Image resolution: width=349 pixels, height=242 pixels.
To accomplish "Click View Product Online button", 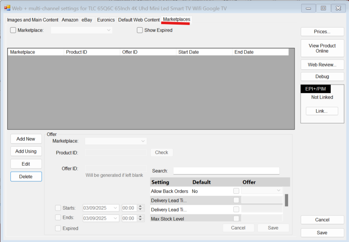I will tap(322, 48).
